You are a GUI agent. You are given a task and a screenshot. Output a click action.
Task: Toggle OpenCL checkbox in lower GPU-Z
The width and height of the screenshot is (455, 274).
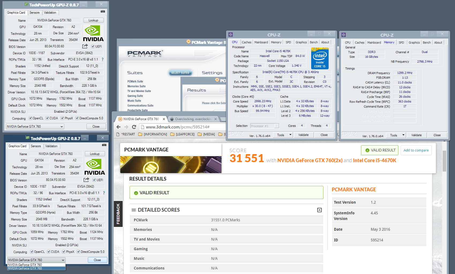click(x=32, y=252)
